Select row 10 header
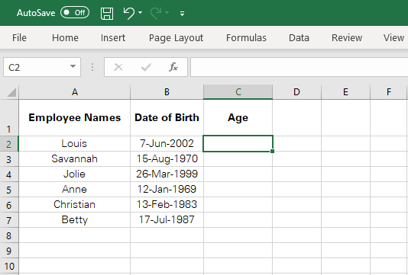Screen dimensions: 408x275 click(x=9, y=266)
